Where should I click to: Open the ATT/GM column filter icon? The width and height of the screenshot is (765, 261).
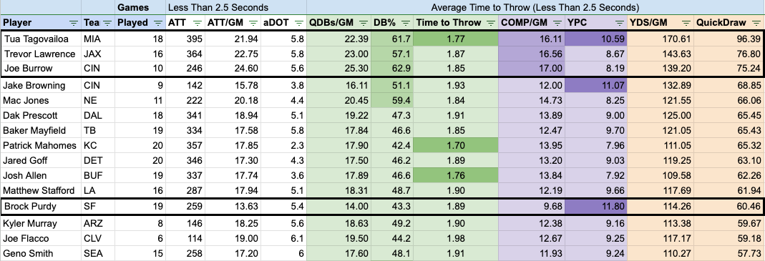(x=253, y=22)
